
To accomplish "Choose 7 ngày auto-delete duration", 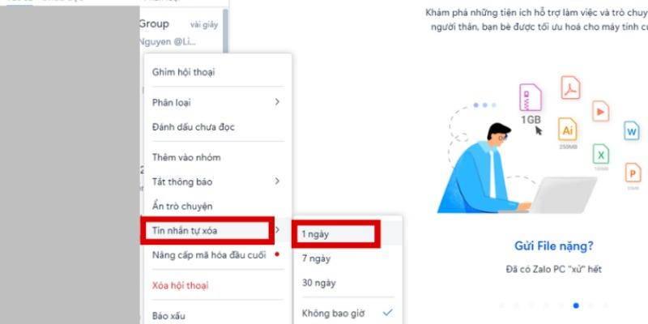I will tap(347, 258).
